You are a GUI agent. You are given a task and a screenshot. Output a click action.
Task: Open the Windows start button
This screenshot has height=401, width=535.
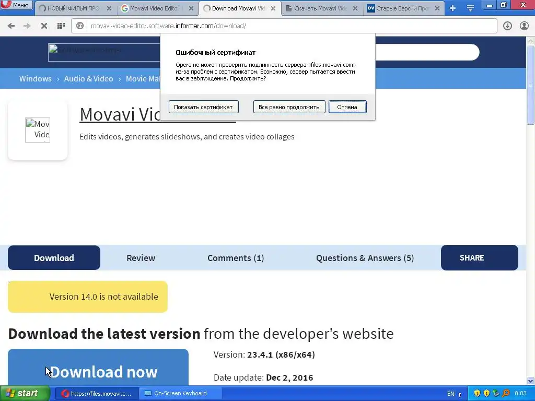tap(25, 394)
